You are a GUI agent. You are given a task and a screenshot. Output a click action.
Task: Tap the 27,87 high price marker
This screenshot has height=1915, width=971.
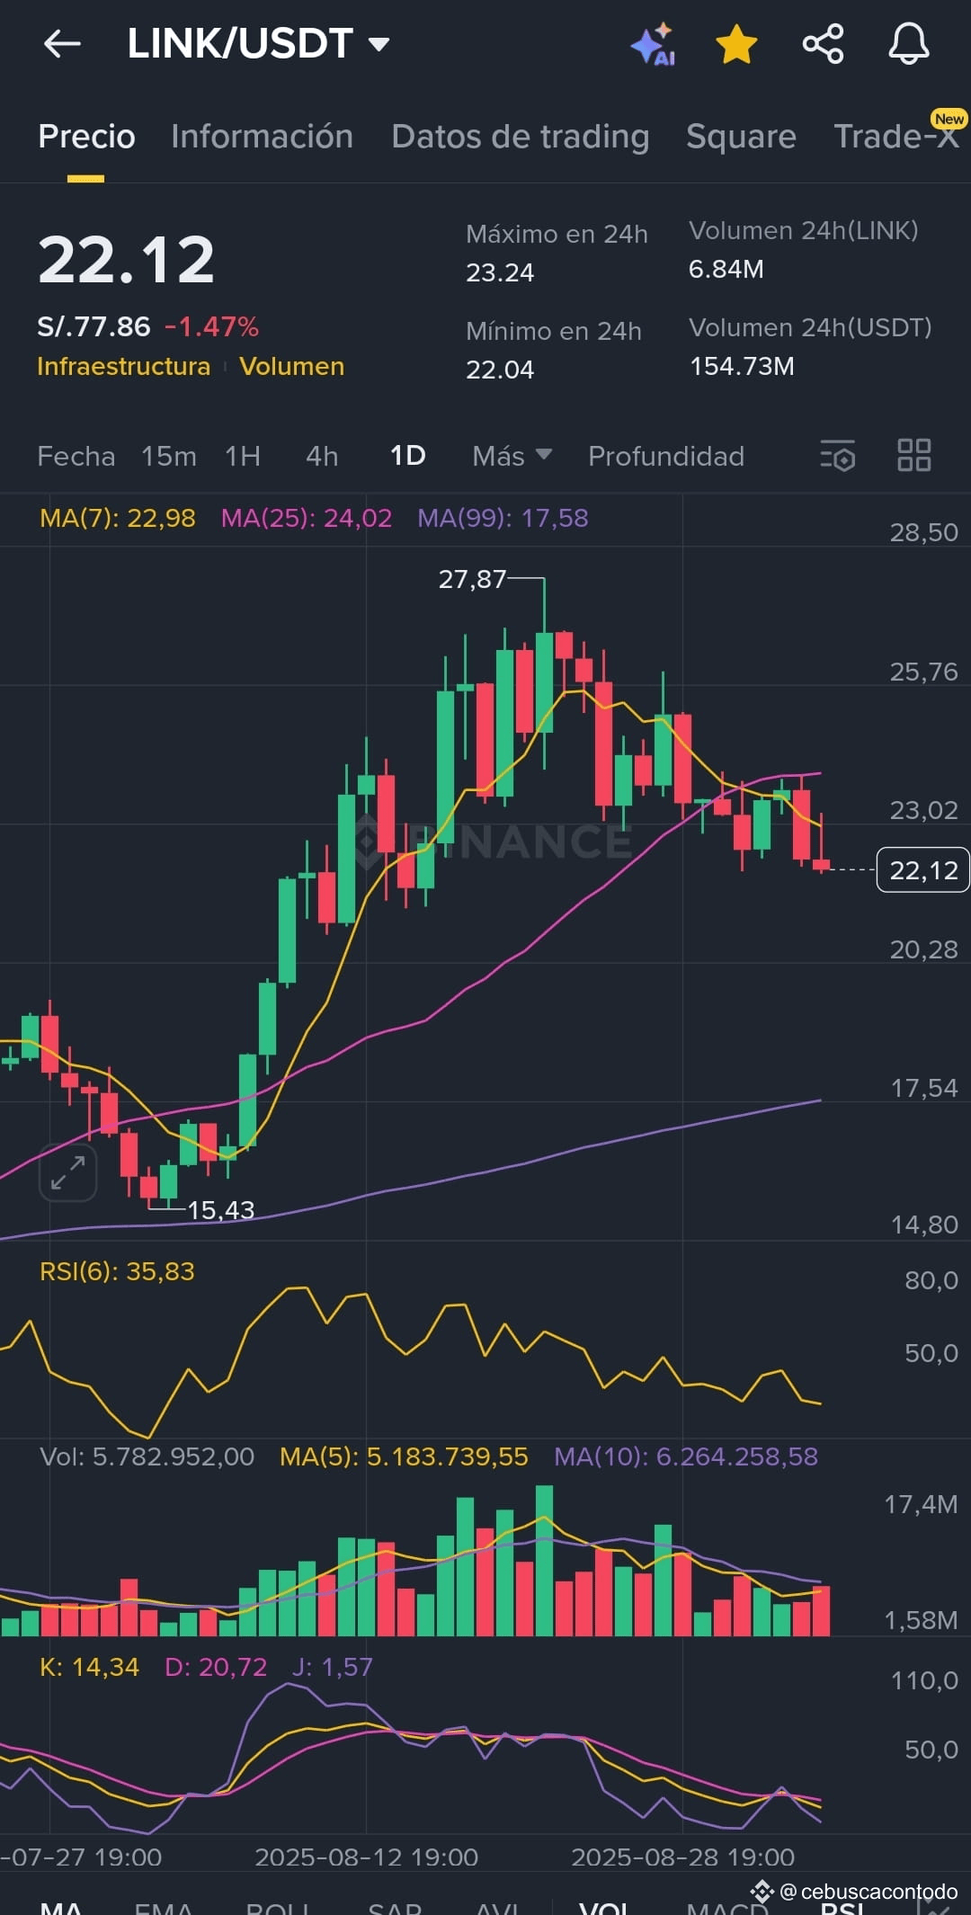(x=473, y=579)
